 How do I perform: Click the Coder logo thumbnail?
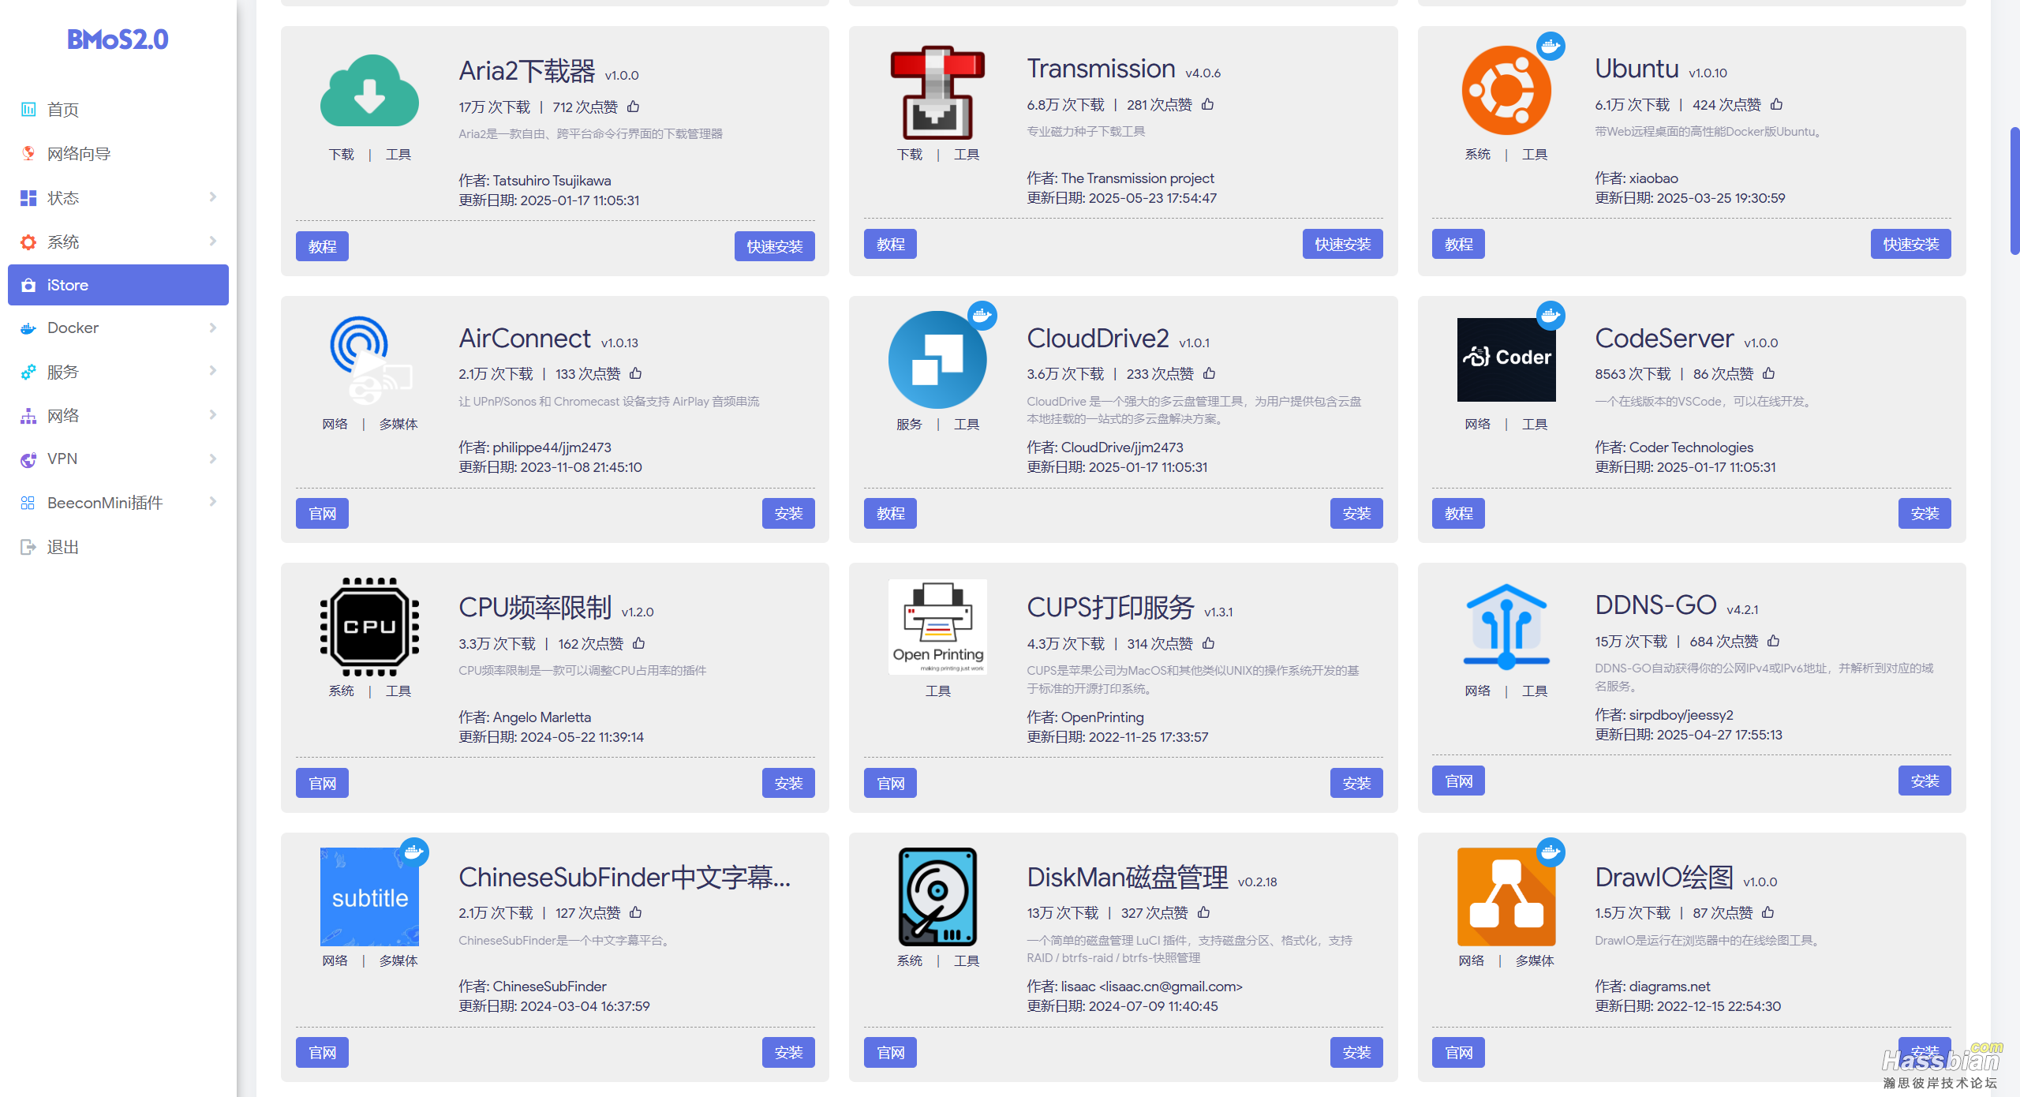coord(1506,360)
